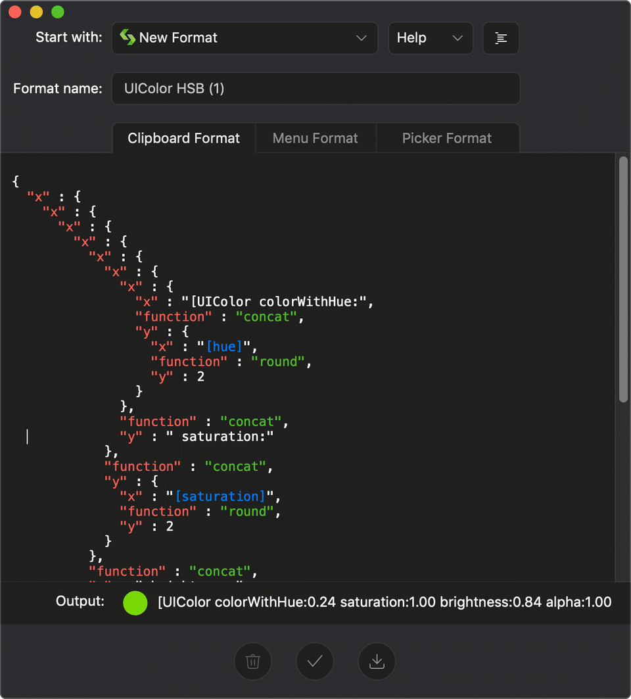Switch to the Picker Format tab
631x699 pixels.
(x=447, y=138)
